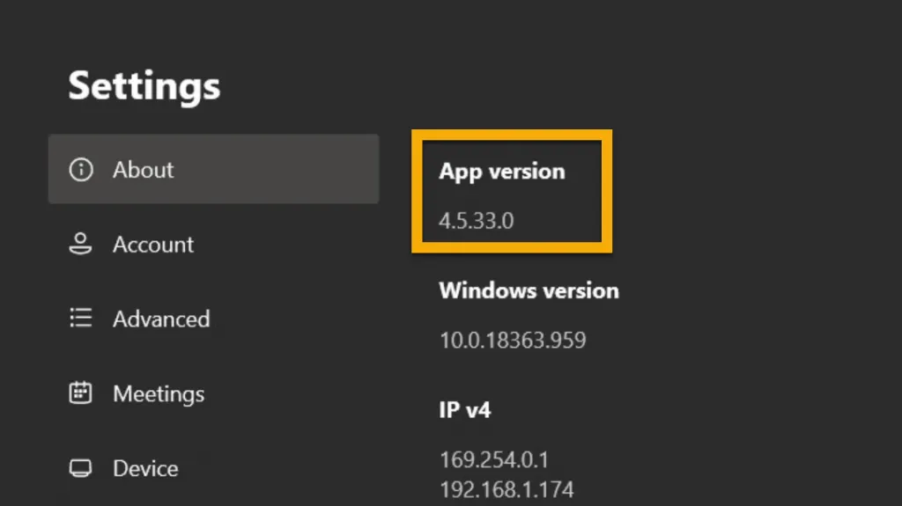Select the Meetings settings tab
Viewport: 902px width, 506px height.
(159, 393)
